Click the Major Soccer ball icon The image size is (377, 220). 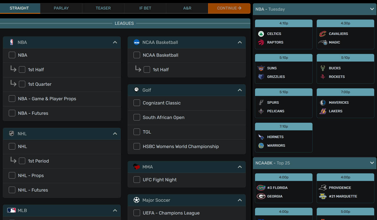click(x=136, y=200)
